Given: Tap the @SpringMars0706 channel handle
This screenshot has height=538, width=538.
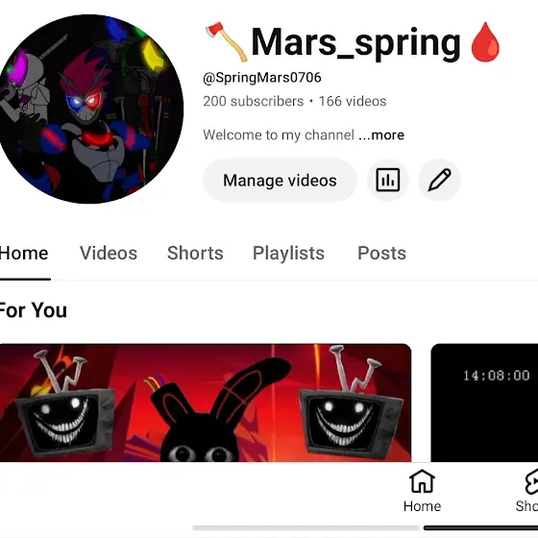Looking at the screenshot, I should [x=262, y=78].
